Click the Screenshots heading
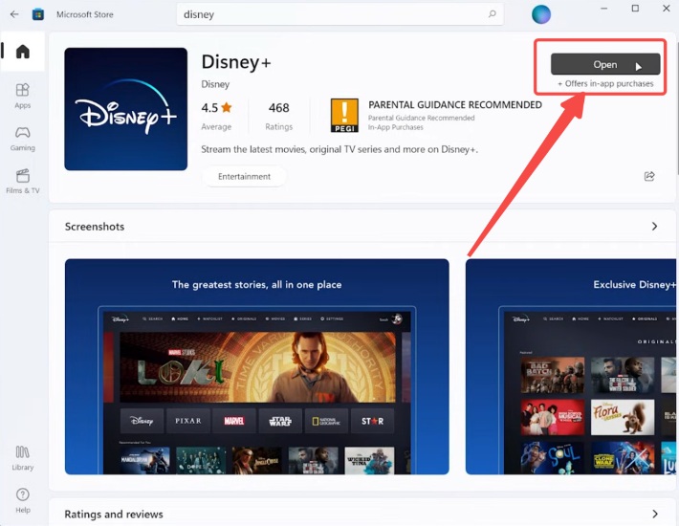This screenshot has height=526, width=679. pos(95,227)
